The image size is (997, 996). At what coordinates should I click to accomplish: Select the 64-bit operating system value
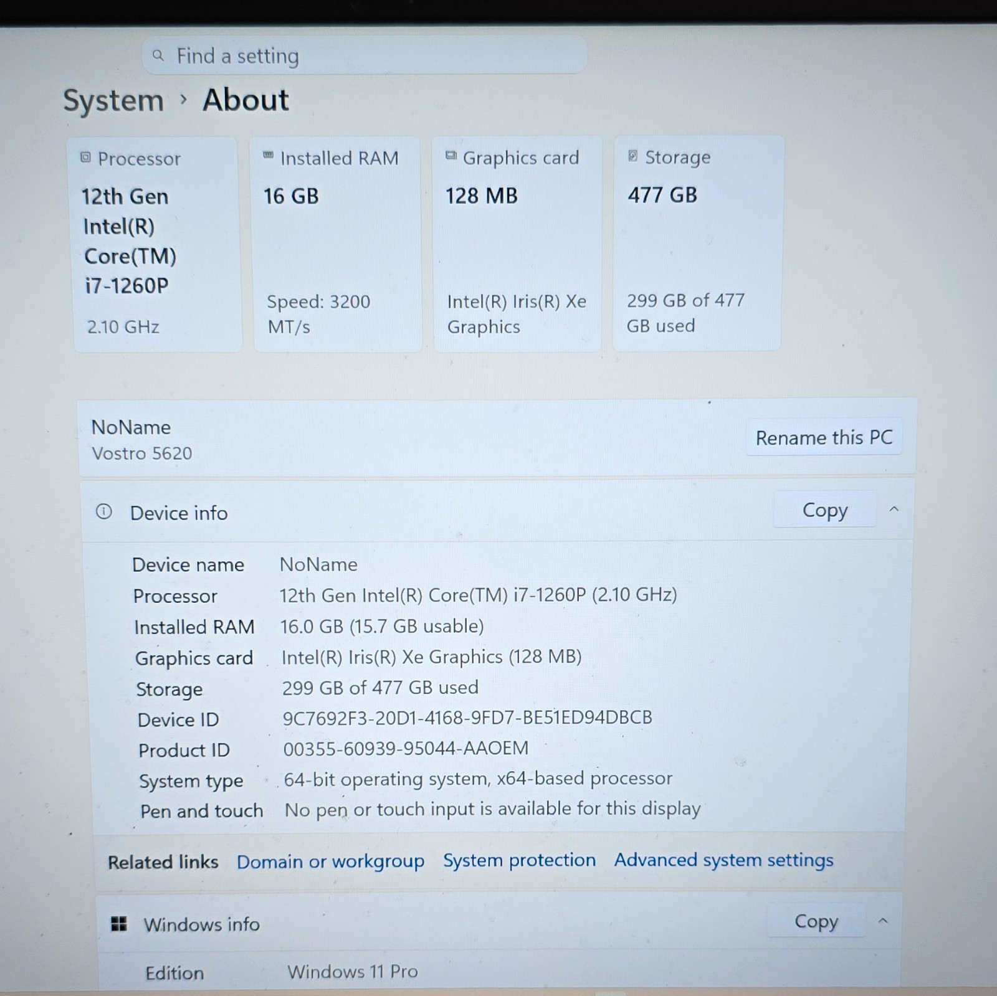[478, 779]
